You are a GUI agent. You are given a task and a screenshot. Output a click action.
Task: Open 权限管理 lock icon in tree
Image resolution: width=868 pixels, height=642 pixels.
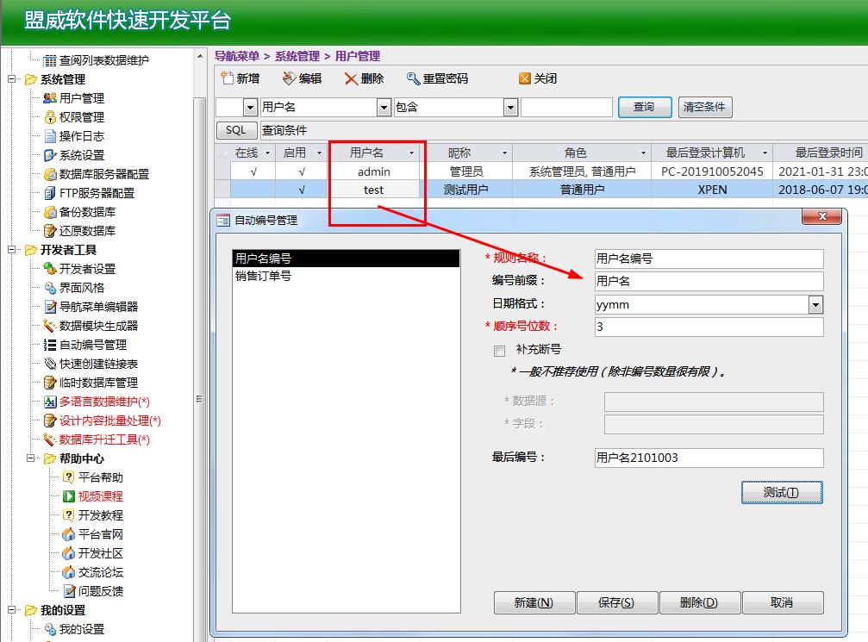click(50, 117)
